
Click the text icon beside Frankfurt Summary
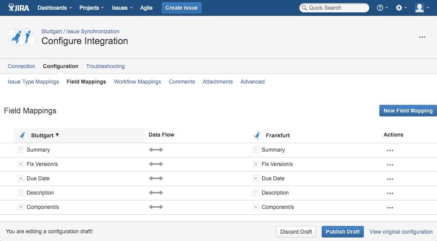256,150
